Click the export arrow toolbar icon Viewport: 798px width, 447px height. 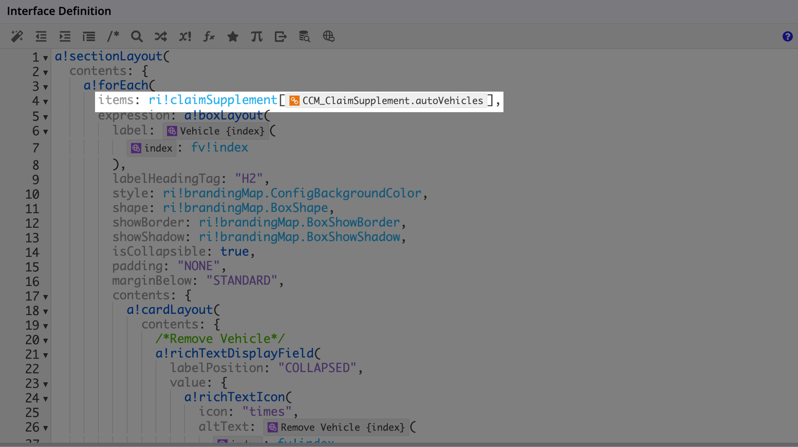pos(281,36)
